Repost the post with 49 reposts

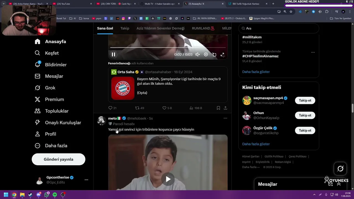pyautogui.click(x=139, y=108)
